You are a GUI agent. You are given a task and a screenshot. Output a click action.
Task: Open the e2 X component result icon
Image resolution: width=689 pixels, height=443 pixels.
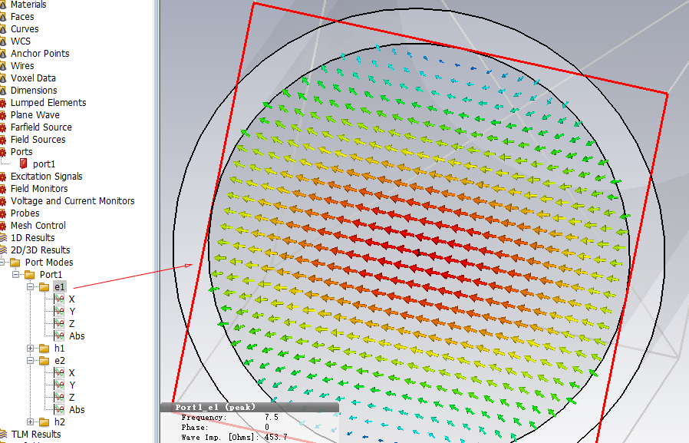click(x=59, y=373)
